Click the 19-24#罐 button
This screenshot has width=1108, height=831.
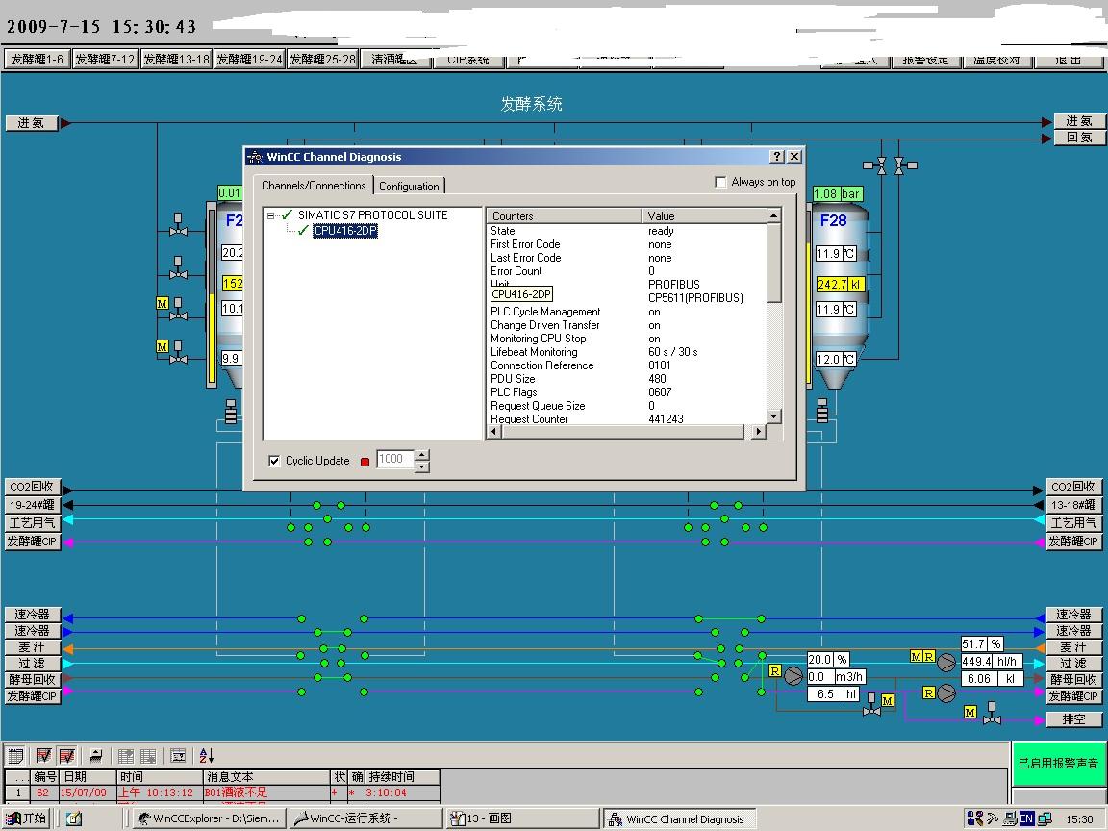pos(33,505)
